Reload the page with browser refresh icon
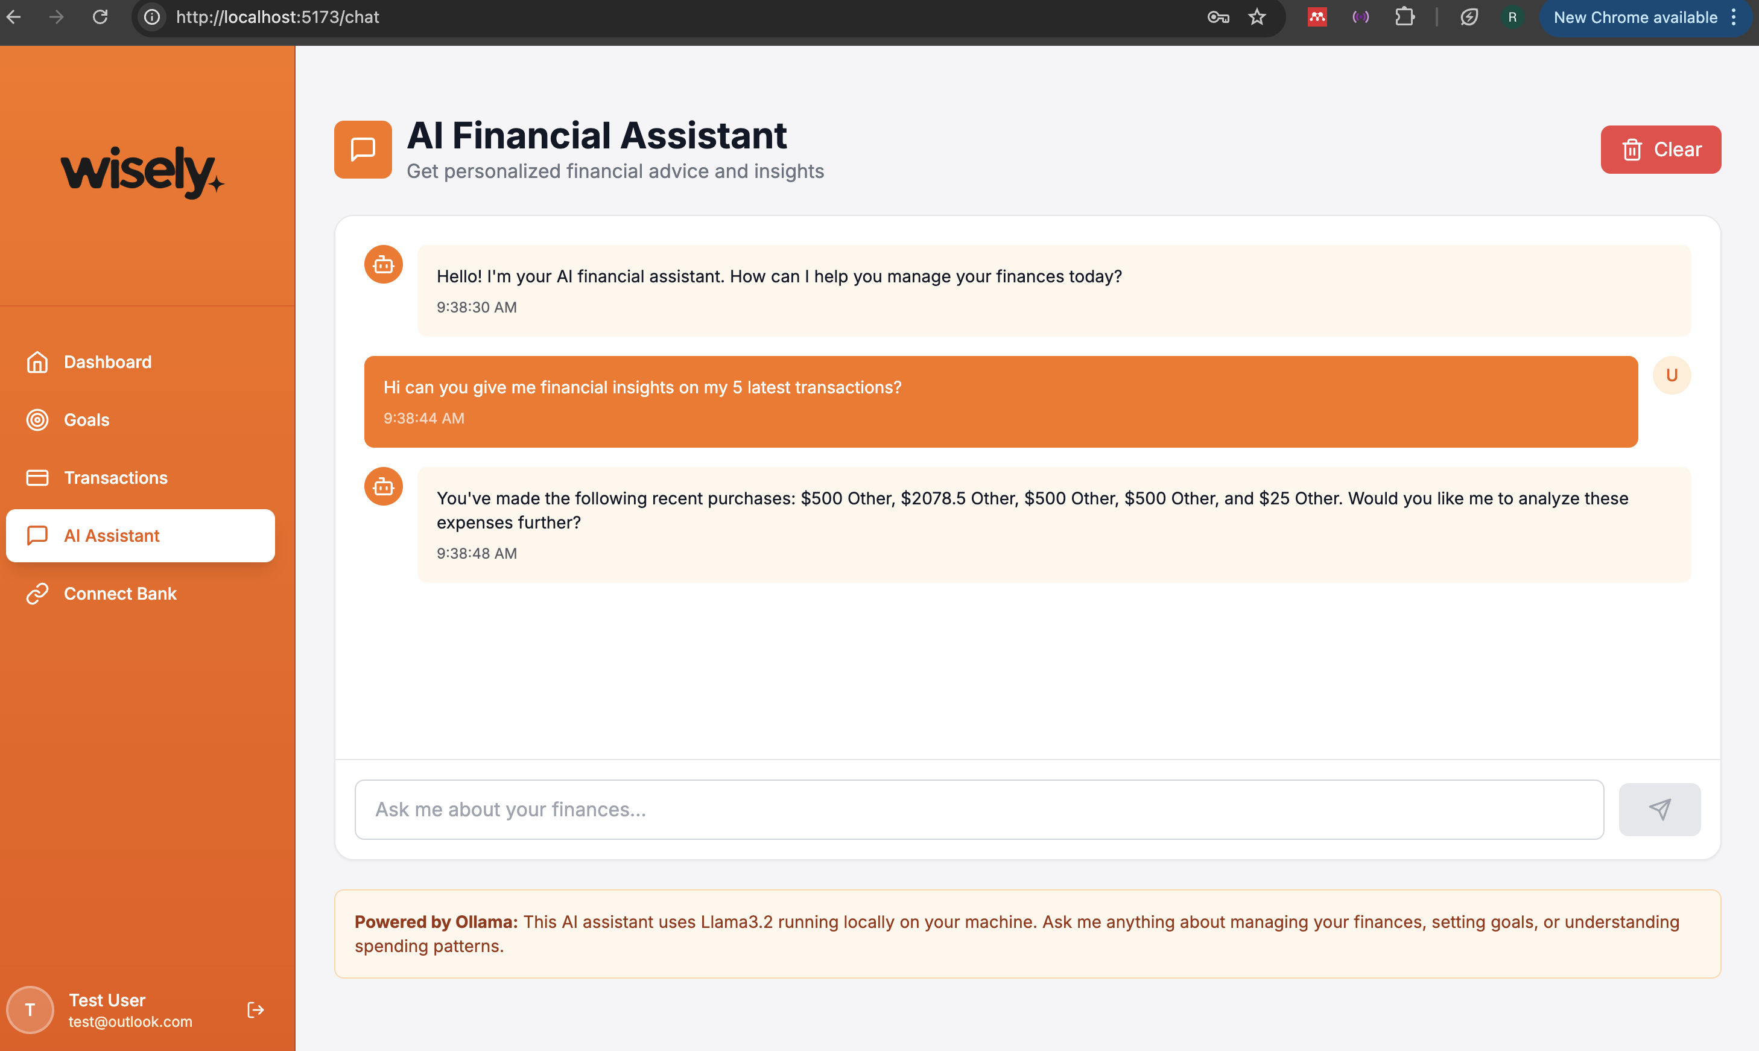The width and height of the screenshot is (1759, 1051). click(100, 17)
